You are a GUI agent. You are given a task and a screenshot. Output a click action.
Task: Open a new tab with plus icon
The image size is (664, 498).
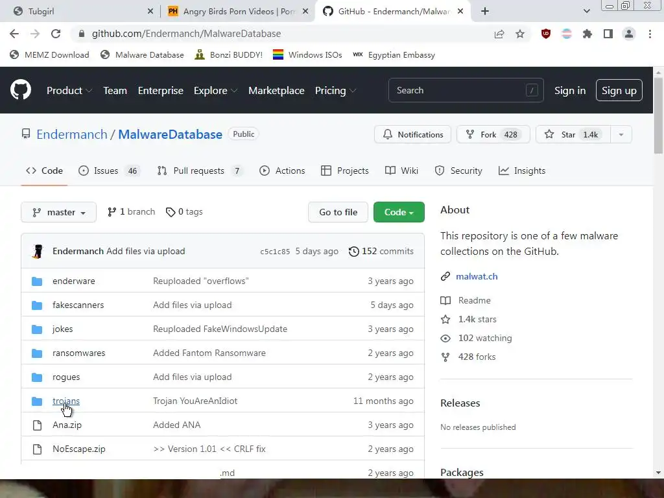pos(485,12)
